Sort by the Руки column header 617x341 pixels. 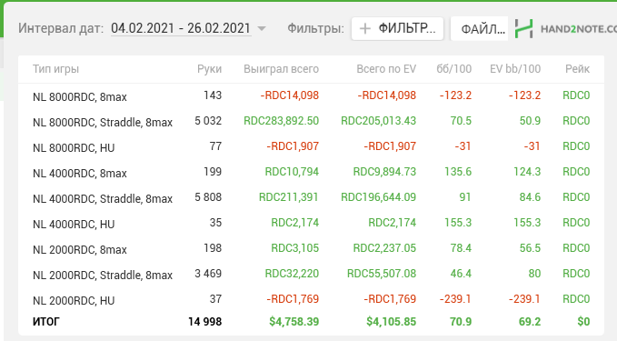coord(209,69)
